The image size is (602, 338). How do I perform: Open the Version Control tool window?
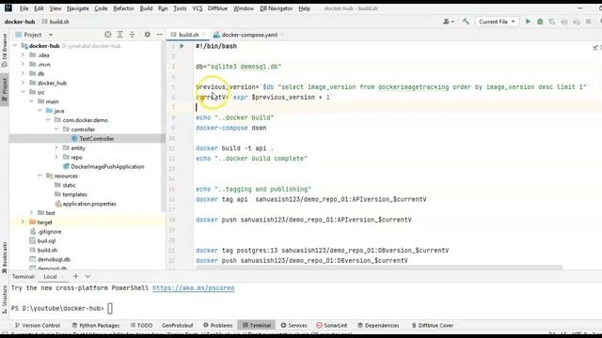(x=38, y=326)
